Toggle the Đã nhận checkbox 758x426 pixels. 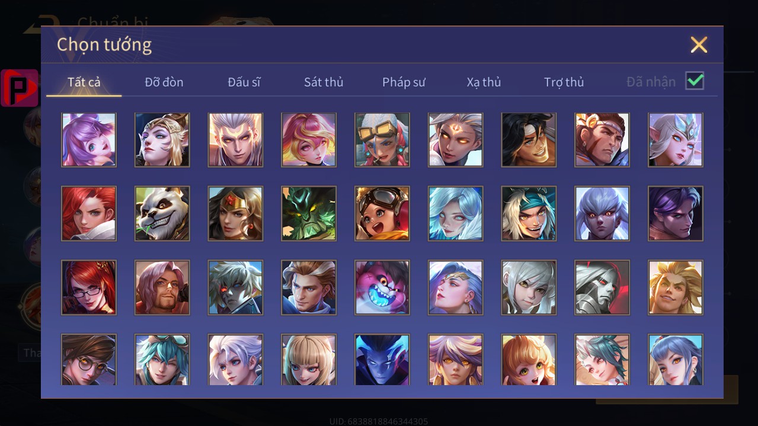point(695,81)
